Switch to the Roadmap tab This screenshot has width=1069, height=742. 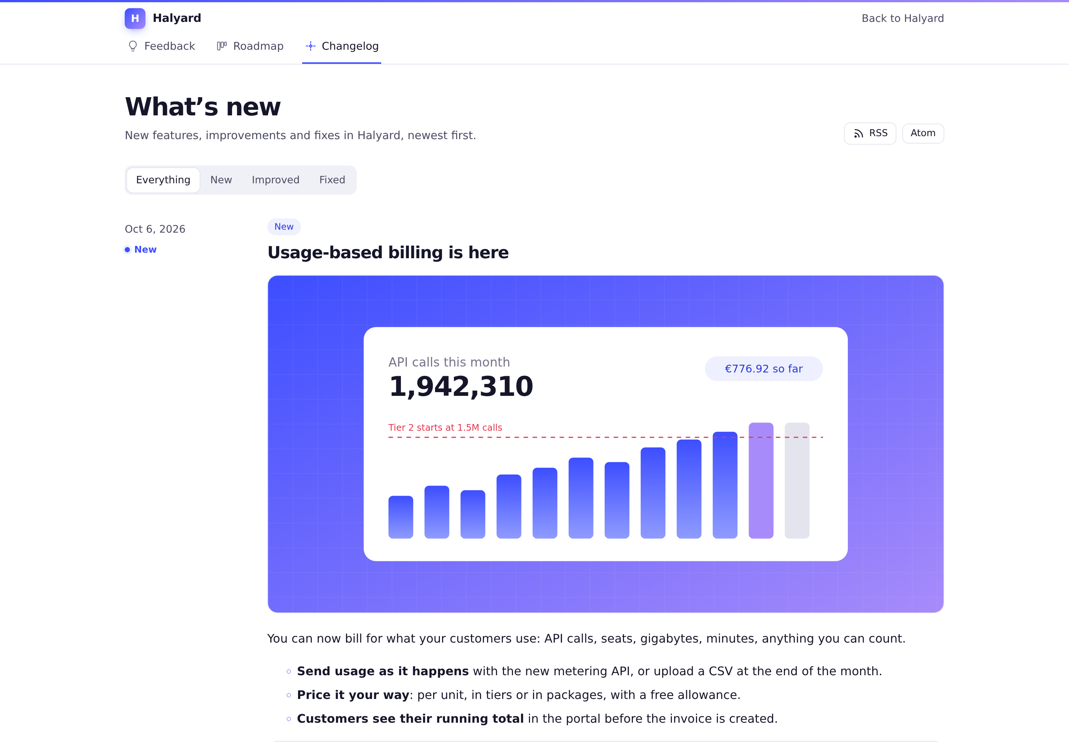point(250,46)
